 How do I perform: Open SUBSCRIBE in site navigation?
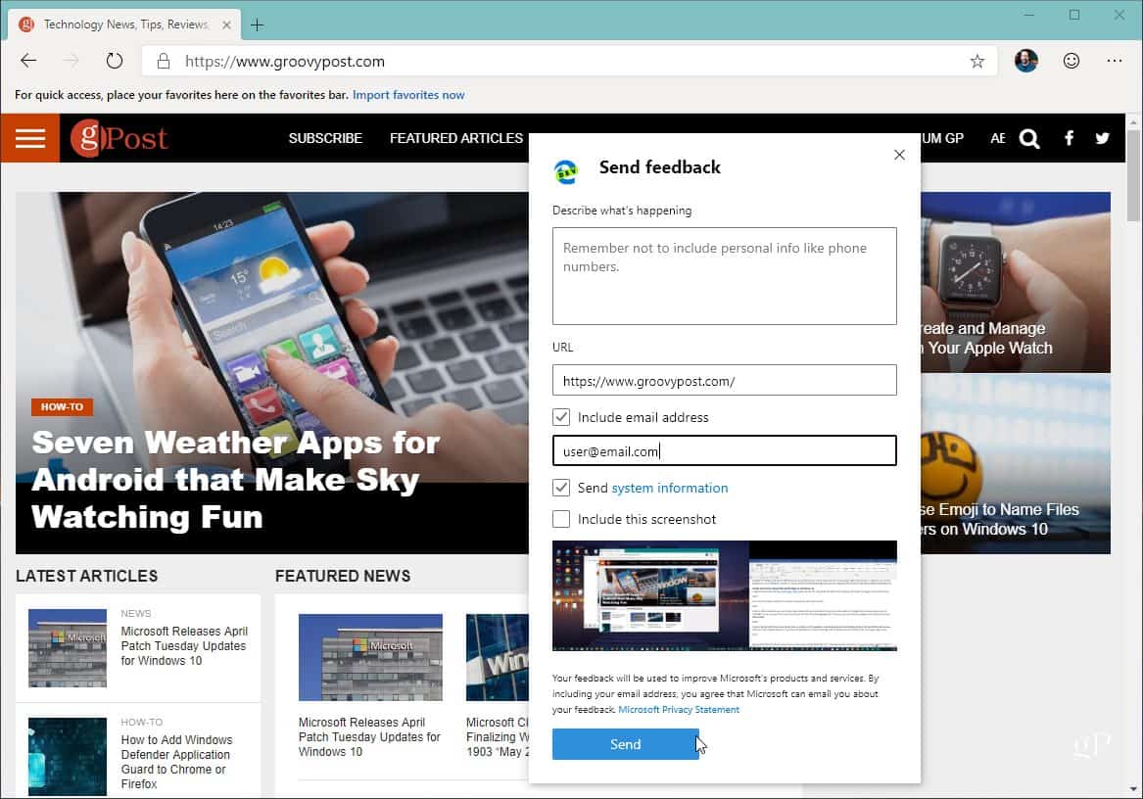click(x=325, y=138)
